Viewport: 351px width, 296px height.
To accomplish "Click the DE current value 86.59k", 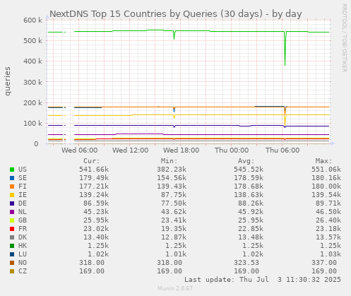I will coord(96,203).
